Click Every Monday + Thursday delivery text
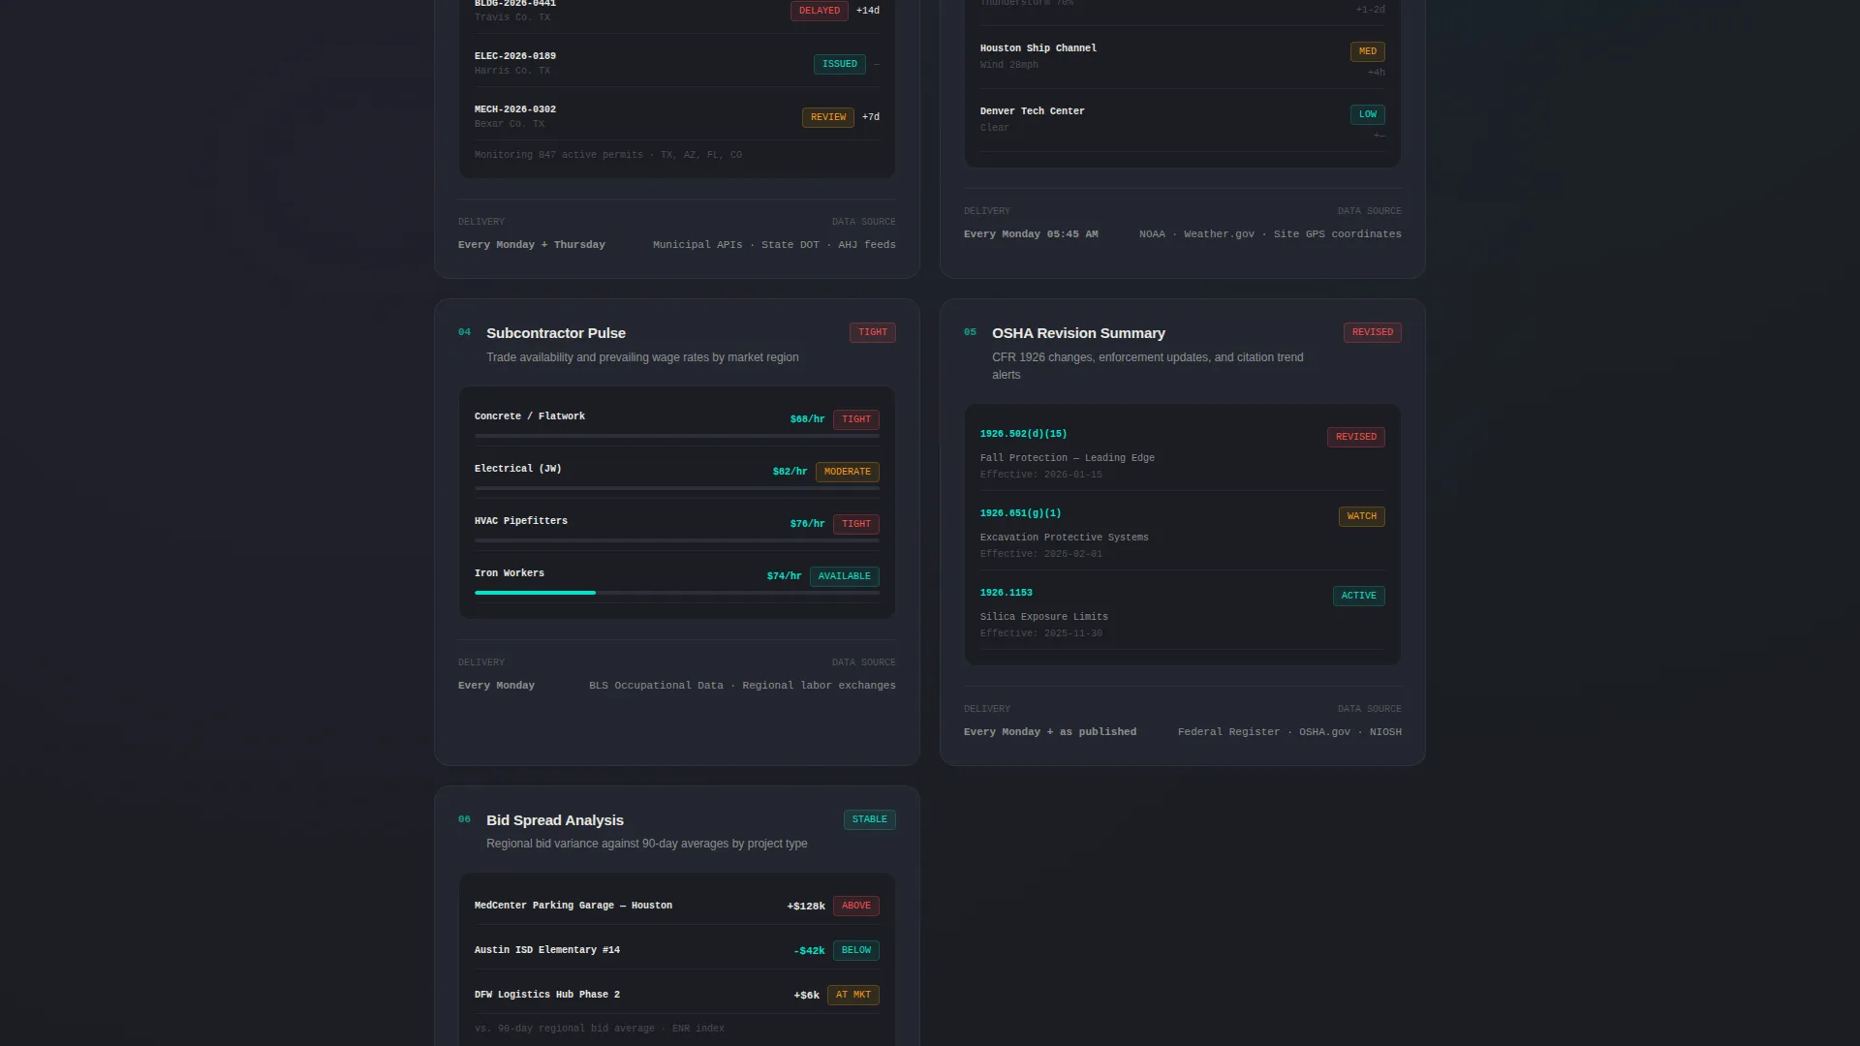Screen dimensions: 1860x1046 532,245
